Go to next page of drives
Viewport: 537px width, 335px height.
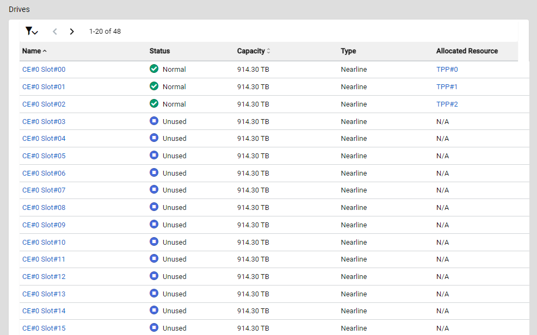click(72, 32)
